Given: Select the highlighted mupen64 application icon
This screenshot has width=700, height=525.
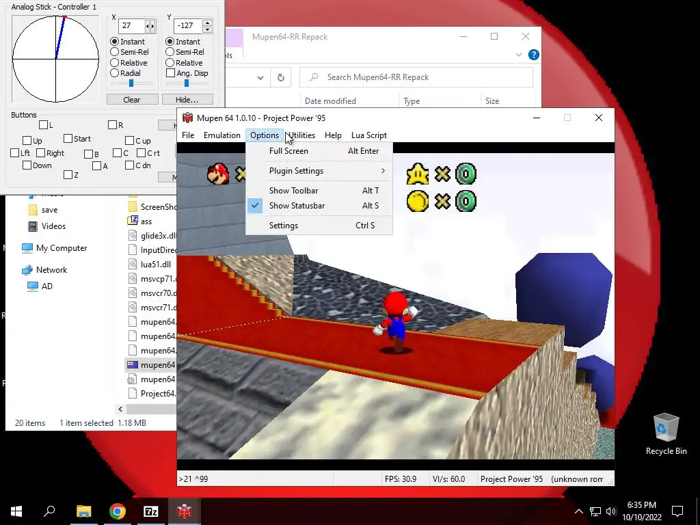Looking at the screenshot, I should pos(133,365).
